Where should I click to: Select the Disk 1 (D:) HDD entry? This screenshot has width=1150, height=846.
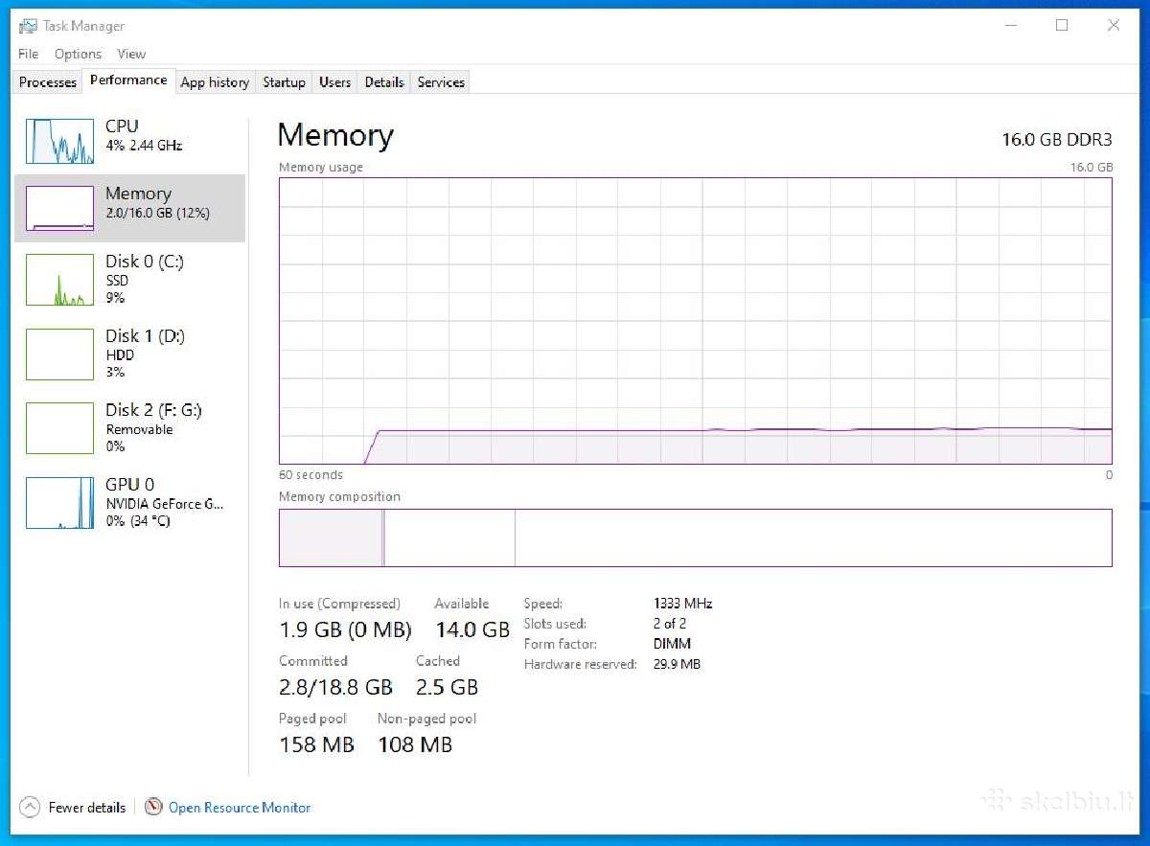tap(130, 354)
